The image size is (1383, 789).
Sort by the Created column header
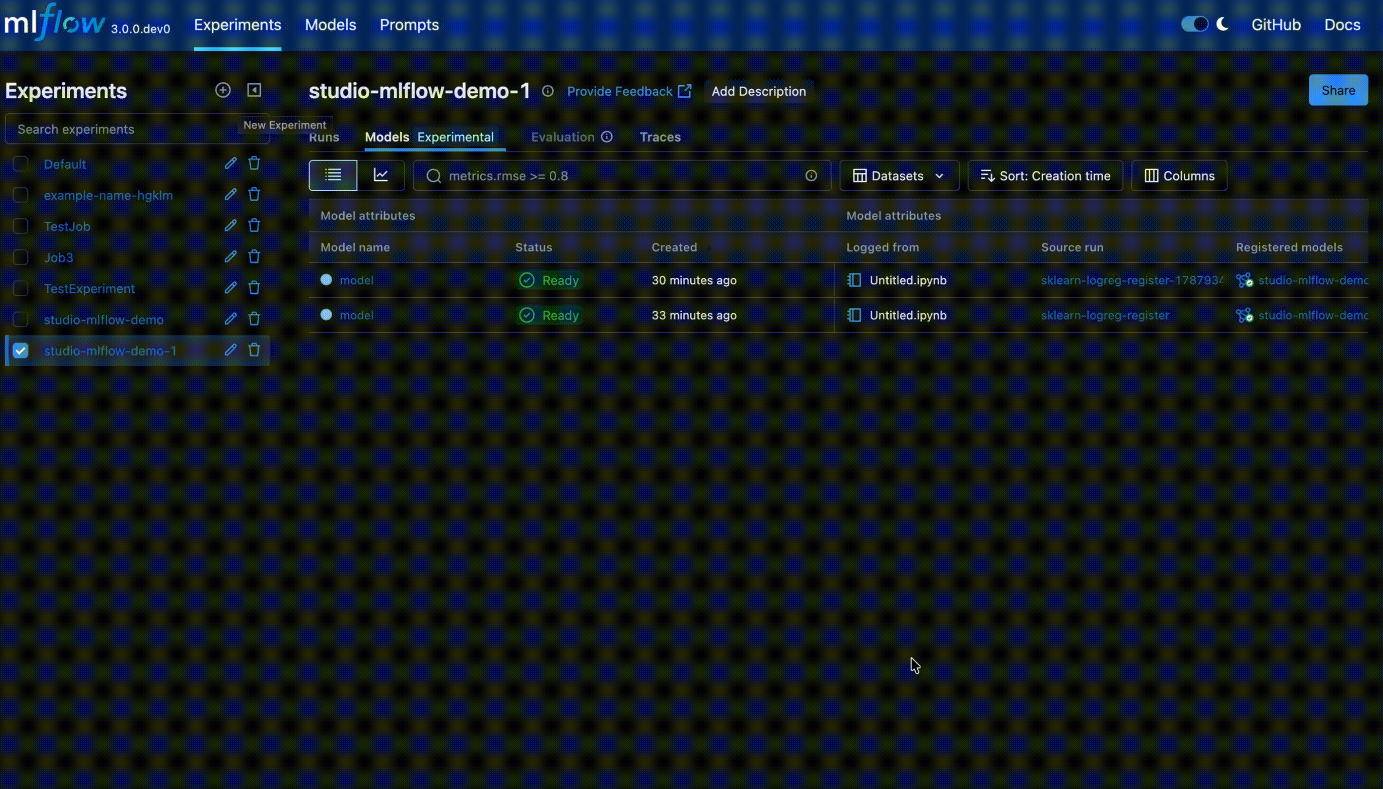coord(674,247)
